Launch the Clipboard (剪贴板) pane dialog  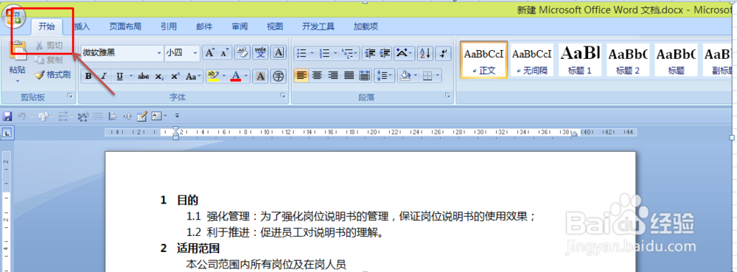click(70, 96)
